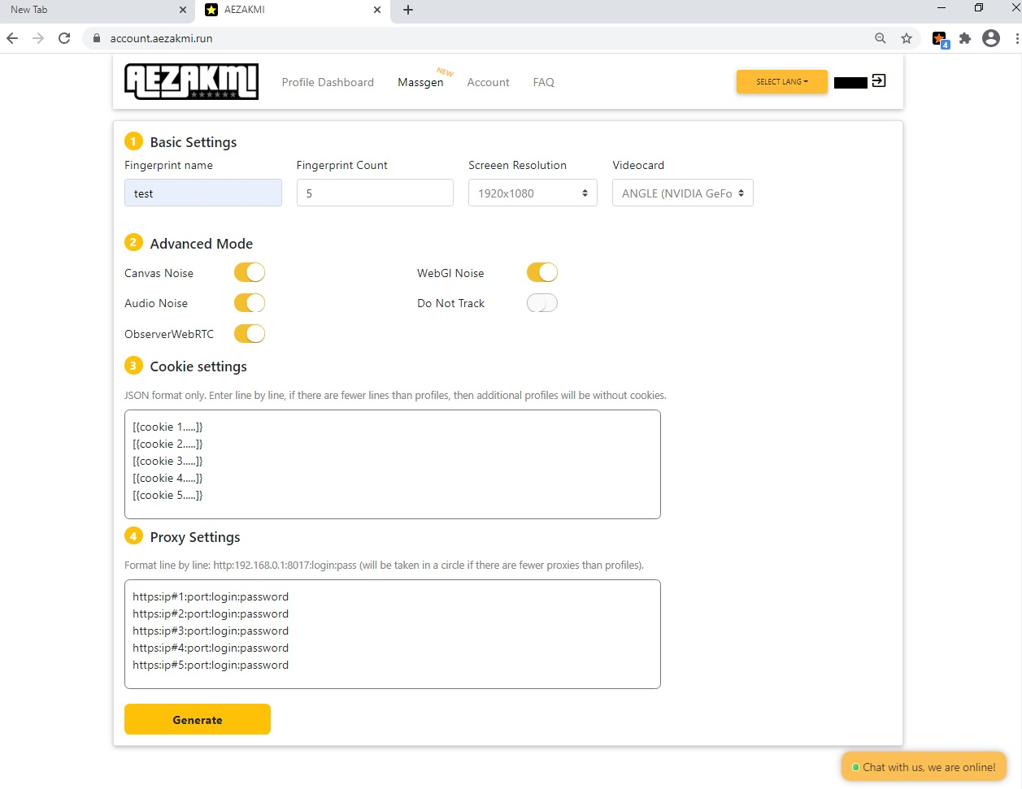1022x789 pixels.
Task: Enable the Do Not Track switch
Action: [x=542, y=303]
